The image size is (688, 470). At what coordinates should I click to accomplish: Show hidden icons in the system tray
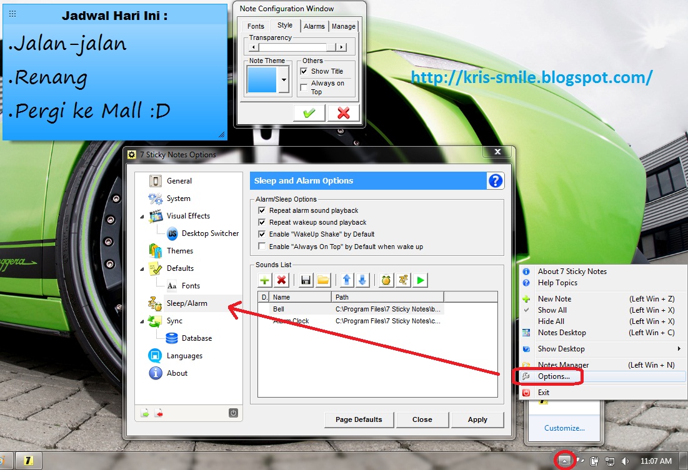click(x=565, y=461)
